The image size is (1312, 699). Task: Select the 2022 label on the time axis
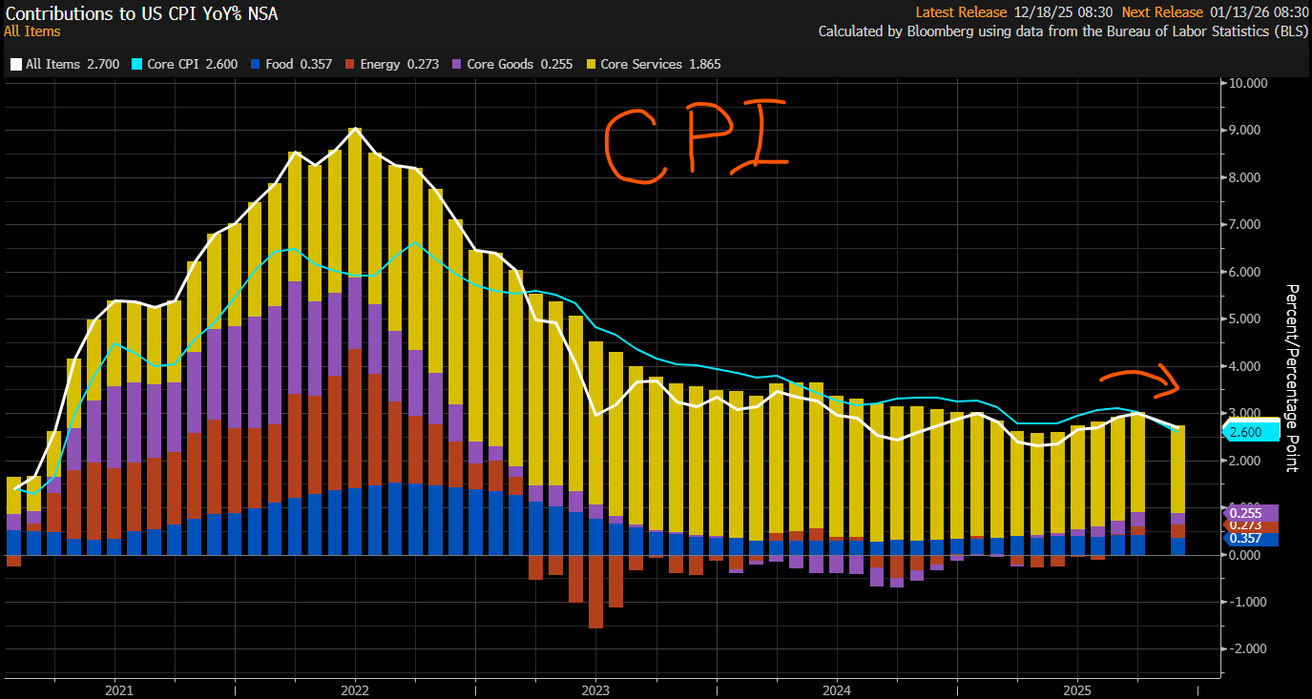pos(355,689)
